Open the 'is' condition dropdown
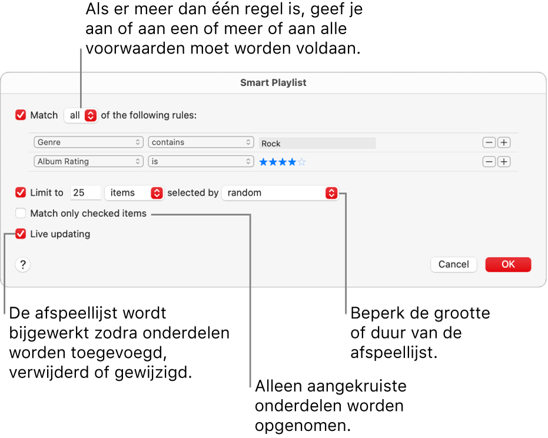Screen dimensions: 548x438 tap(201, 161)
